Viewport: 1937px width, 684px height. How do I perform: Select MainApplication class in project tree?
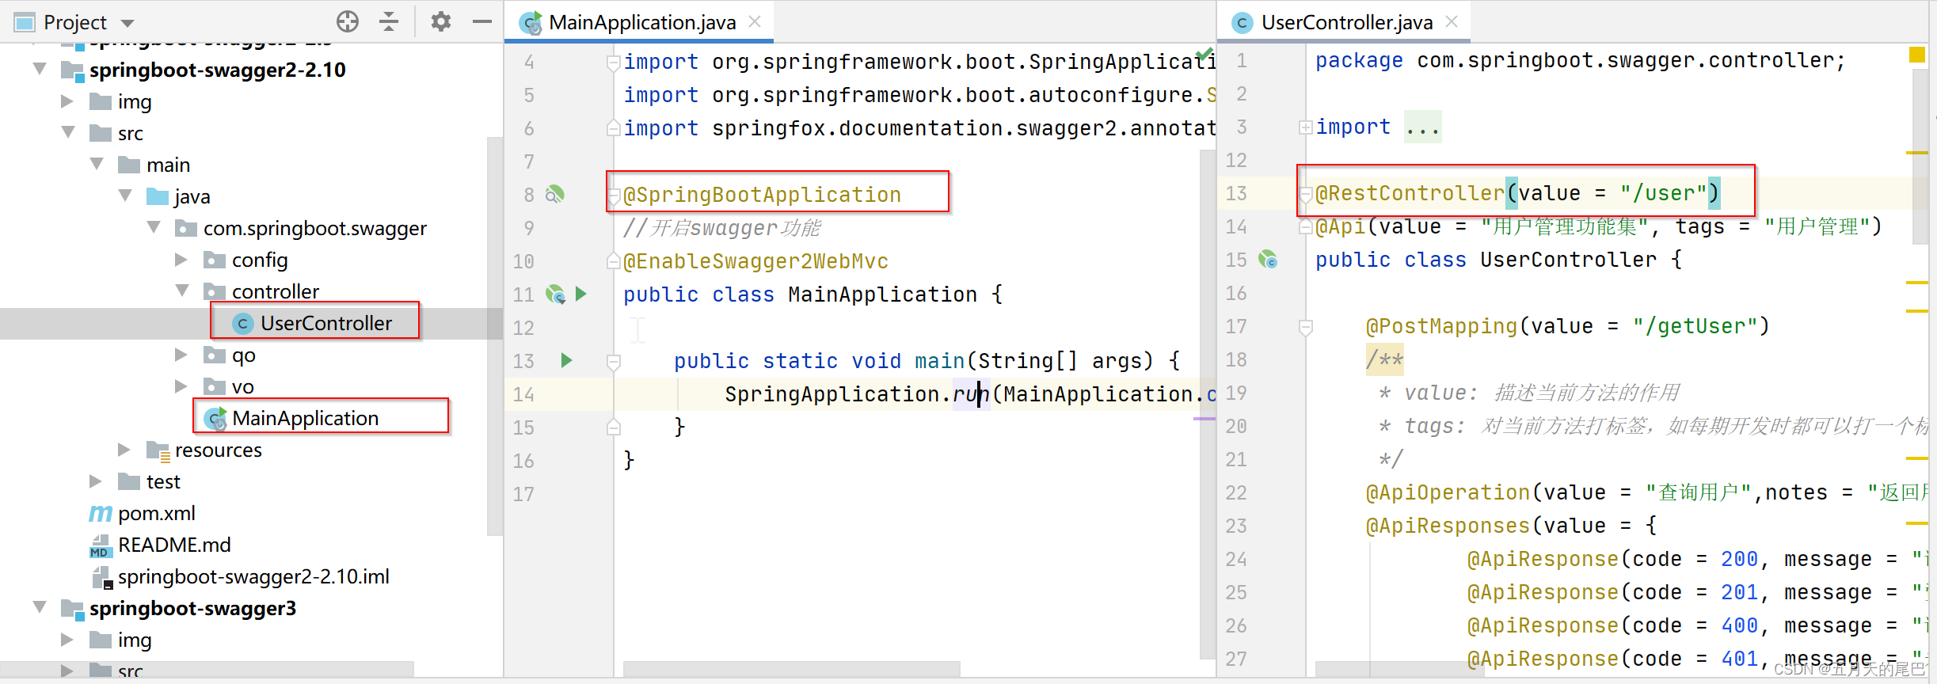291,418
